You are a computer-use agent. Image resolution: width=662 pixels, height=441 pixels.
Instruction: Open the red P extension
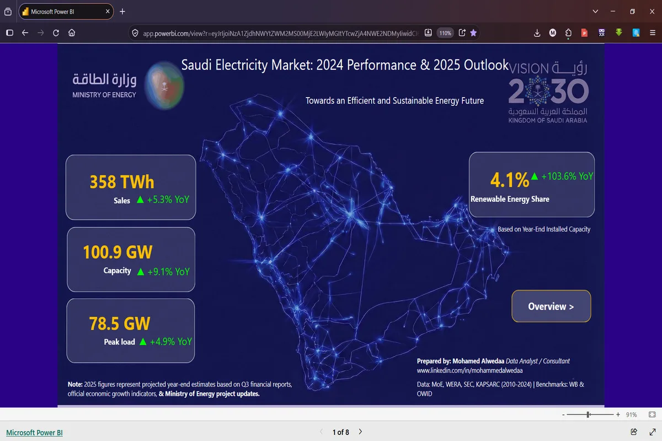584,33
